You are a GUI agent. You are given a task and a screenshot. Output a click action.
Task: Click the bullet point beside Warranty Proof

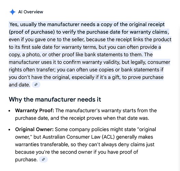(x=10, y=111)
